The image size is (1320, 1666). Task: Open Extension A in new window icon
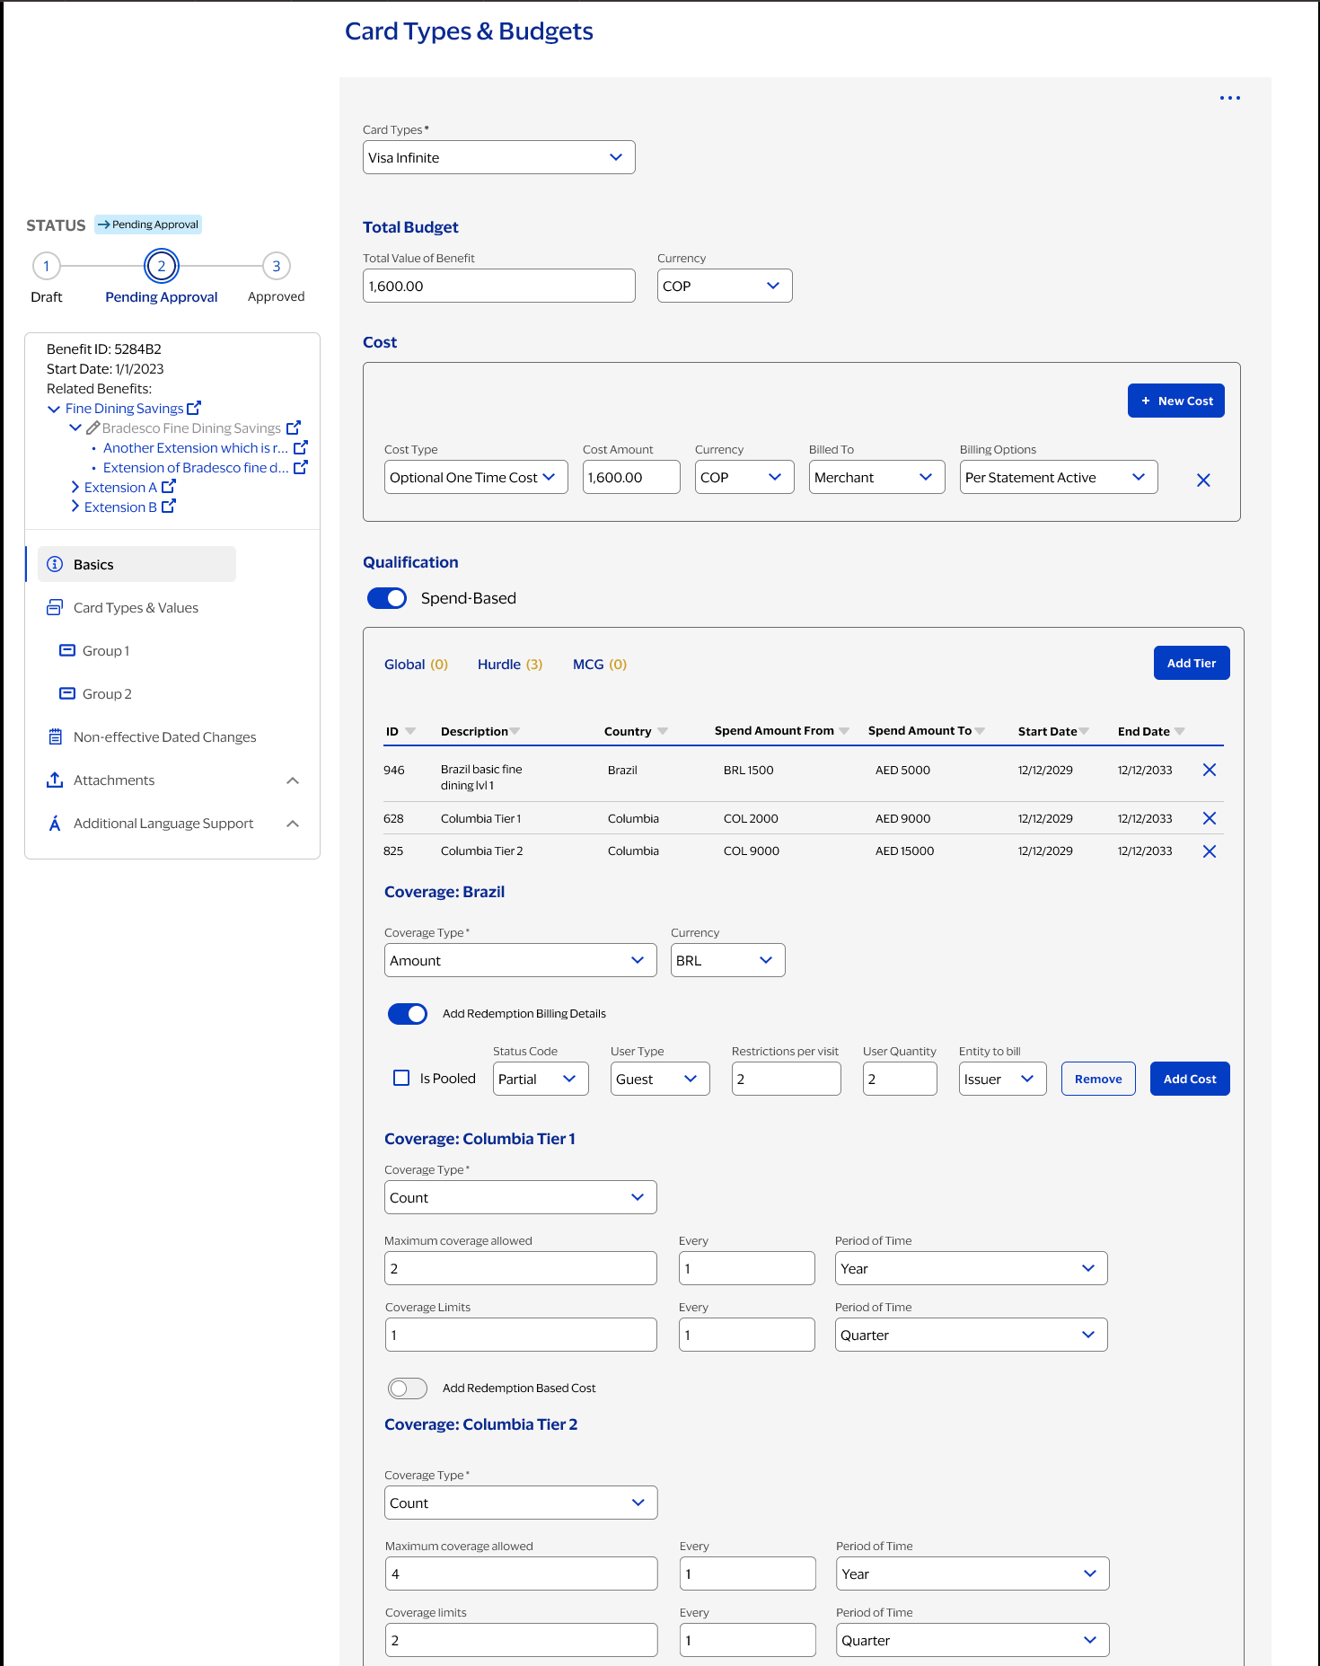[169, 487]
